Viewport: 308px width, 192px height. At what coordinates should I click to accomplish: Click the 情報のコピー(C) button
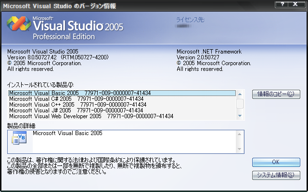[x=276, y=94]
